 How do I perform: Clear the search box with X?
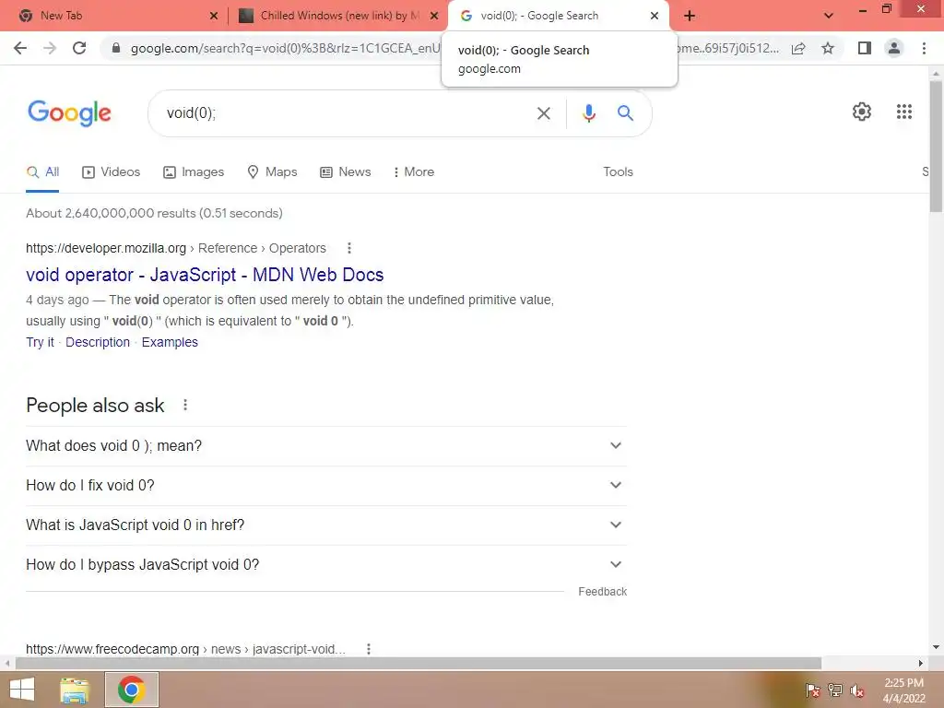544,113
